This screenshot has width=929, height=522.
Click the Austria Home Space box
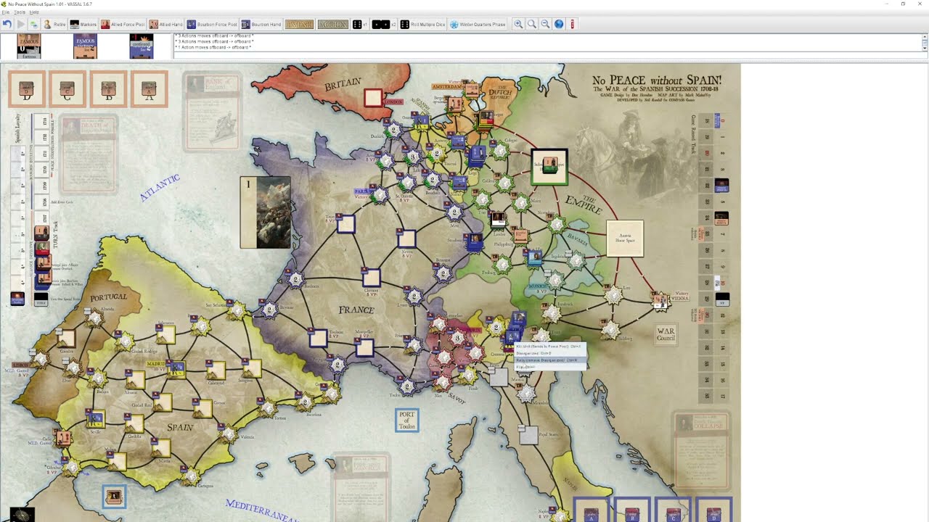click(x=625, y=239)
